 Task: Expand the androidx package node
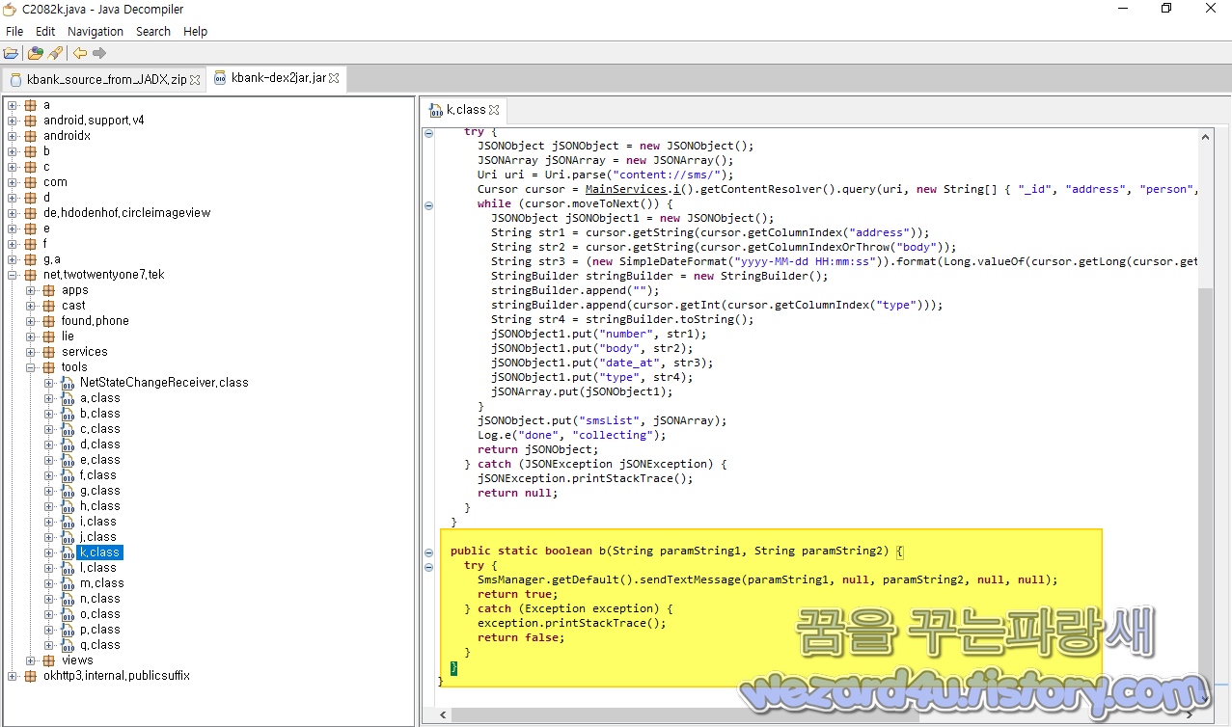click(x=13, y=136)
